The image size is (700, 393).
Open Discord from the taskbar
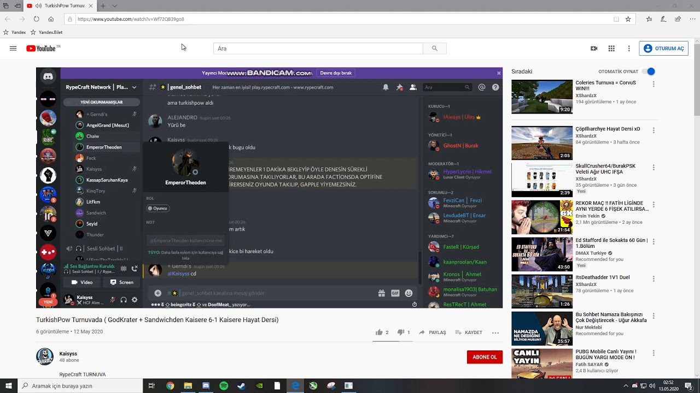pyautogui.click(x=206, y=386)
